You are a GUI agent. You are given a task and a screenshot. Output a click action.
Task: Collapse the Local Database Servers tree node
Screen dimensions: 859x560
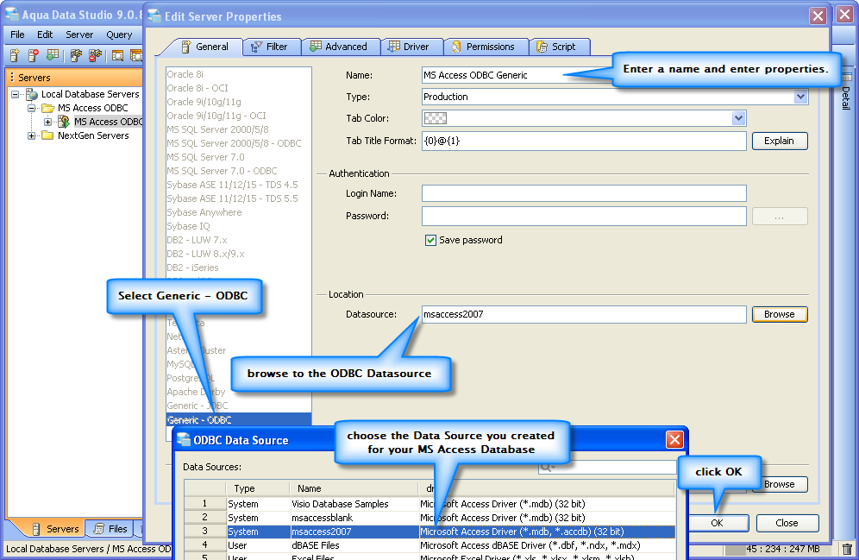pos(15,94)
